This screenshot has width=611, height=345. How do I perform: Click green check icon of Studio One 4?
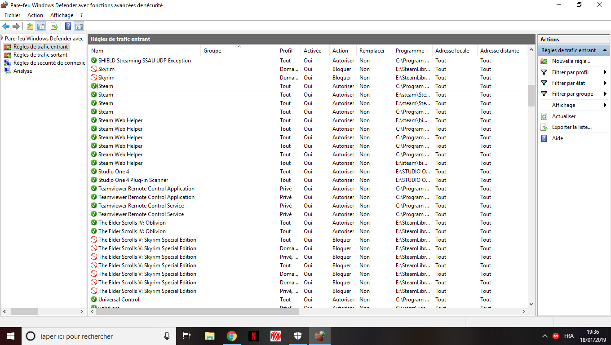pos(94,172)
